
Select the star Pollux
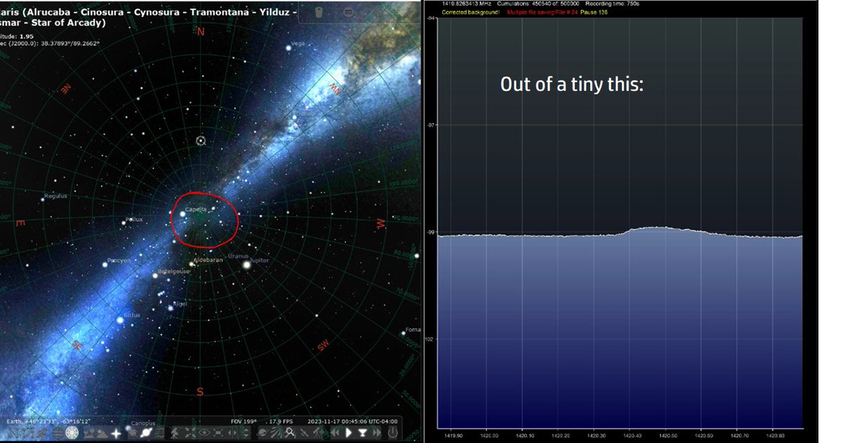coord(123,223)
